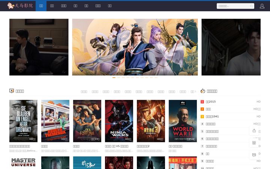Click the TV play icon beside section heading
270x169 pixels.
pyautogui.click(x=12, y=91)
